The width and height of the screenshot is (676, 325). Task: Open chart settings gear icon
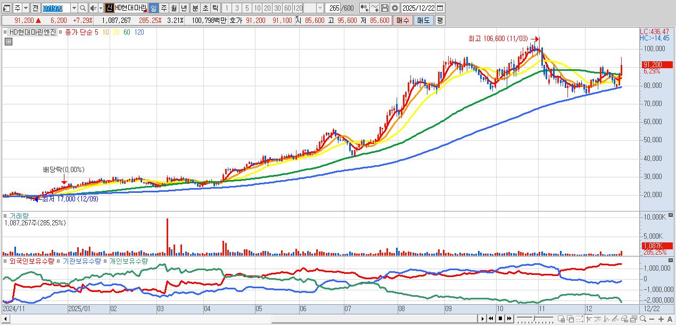[x=394, y=8]
